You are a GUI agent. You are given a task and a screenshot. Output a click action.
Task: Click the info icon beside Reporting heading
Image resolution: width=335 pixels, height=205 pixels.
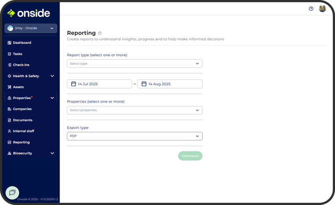99,33
